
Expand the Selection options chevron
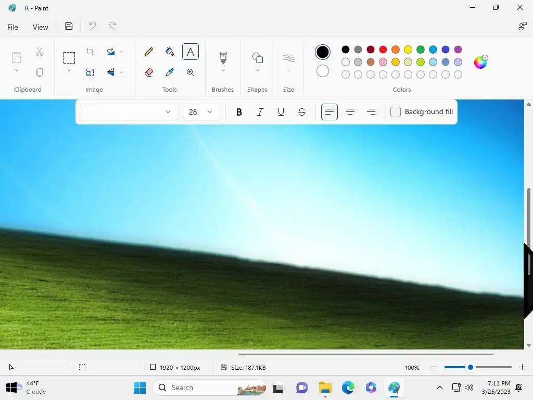coord(69,70)
